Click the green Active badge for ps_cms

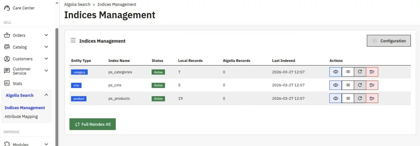(158, 85)
